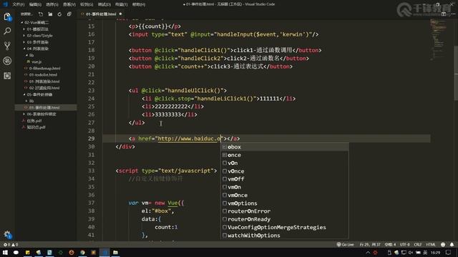Click errors and warnings count in status bar
Image resolution: width=458 pixels, height=257 pixels.
(x=11, y=244)
